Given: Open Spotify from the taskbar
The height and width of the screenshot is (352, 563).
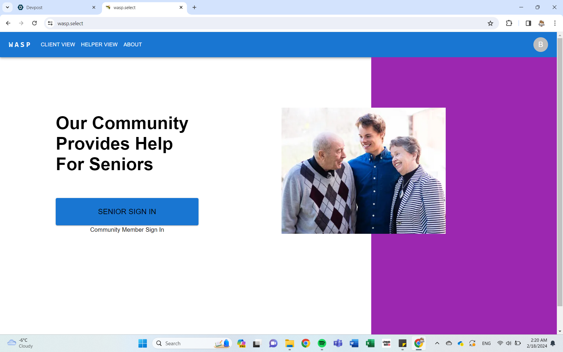Looking at the screenshot, I should (x=322, y=343).
